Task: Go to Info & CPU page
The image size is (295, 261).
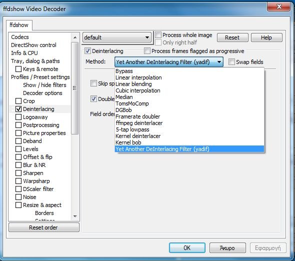Action: (24, 53)
